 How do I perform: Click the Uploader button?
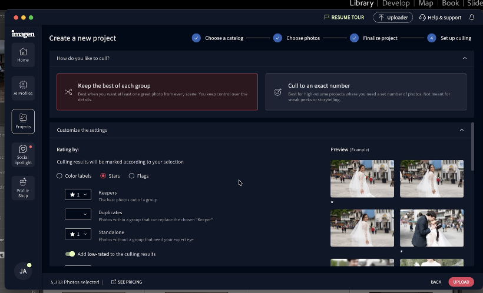tap(393, 18)
